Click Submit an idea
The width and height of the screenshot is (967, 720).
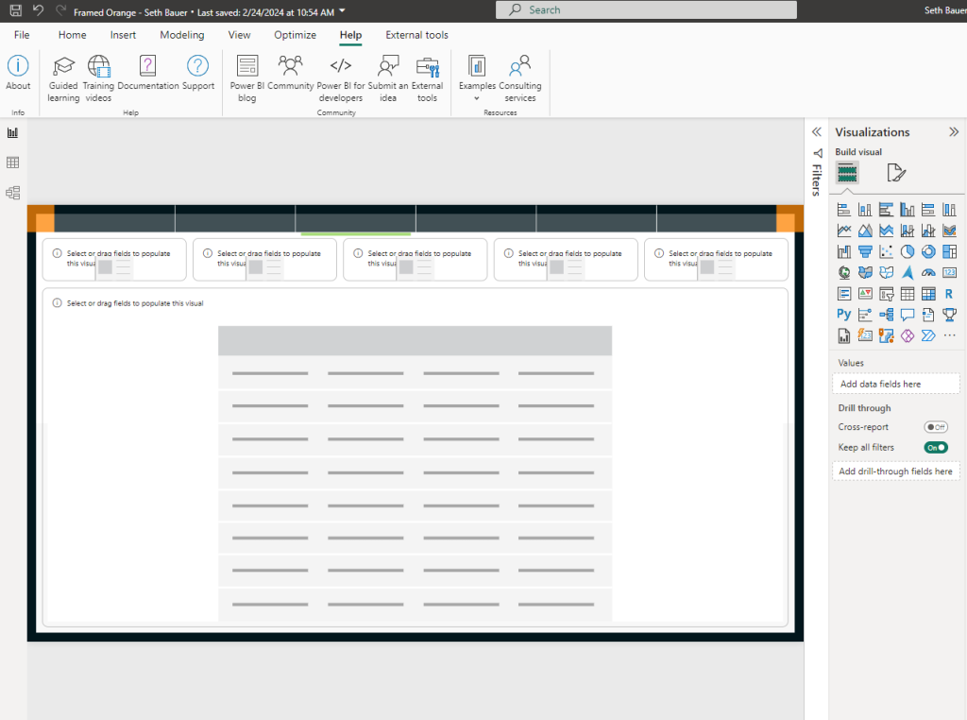pyautogui.click(x=388, y=79)
